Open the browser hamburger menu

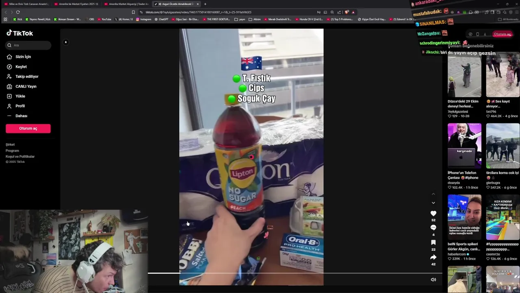point(516,12)
